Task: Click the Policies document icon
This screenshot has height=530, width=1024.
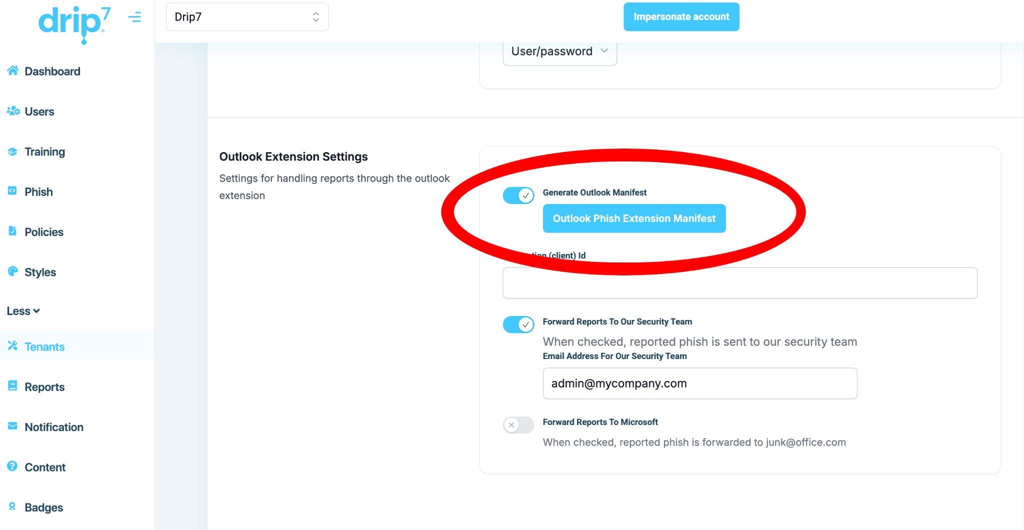Action: coord(12,231)
